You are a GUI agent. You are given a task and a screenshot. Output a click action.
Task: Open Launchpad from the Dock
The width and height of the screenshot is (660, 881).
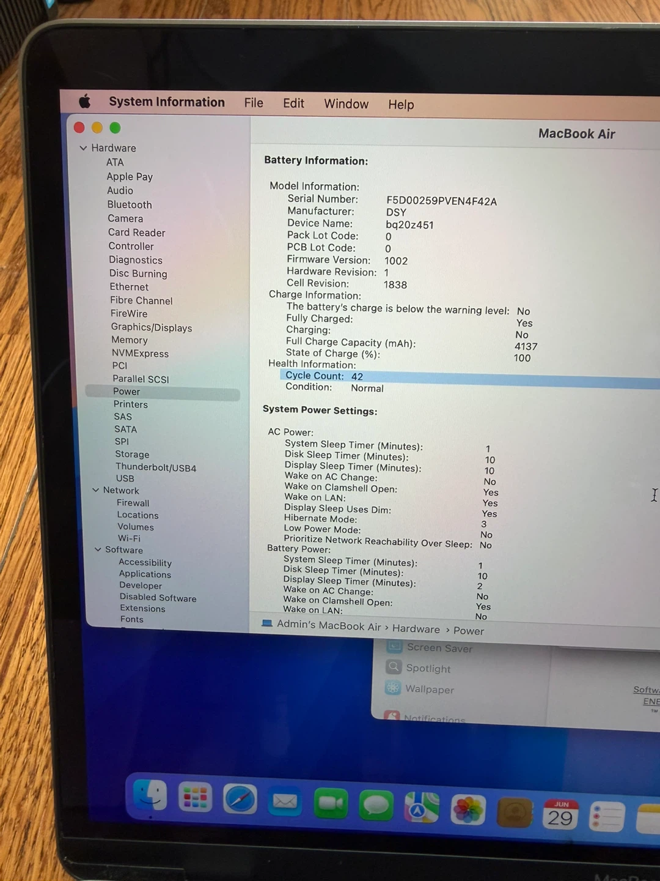(x=195, y=798)
